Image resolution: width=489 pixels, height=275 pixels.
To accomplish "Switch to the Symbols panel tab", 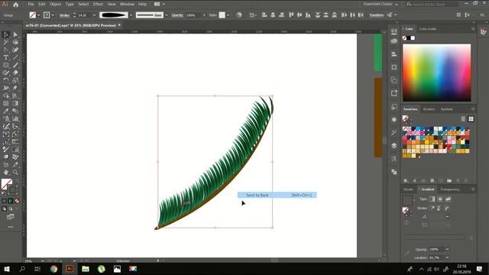I will [x=446, y=109].
